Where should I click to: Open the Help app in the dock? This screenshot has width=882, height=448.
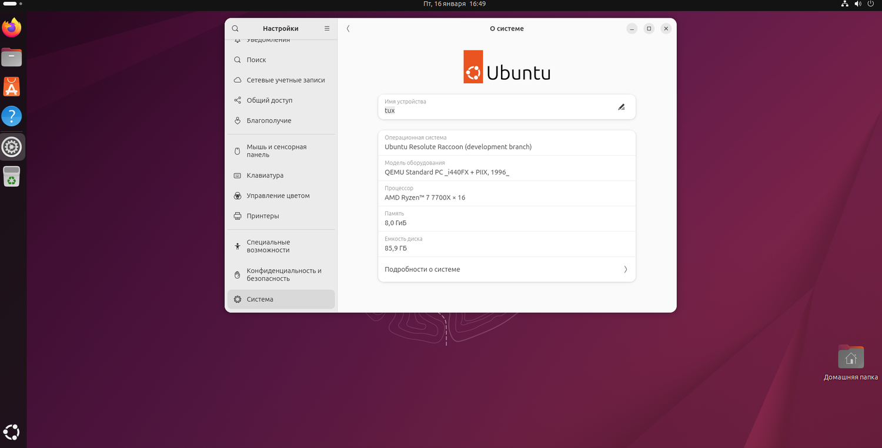click(x=11, y=116)
